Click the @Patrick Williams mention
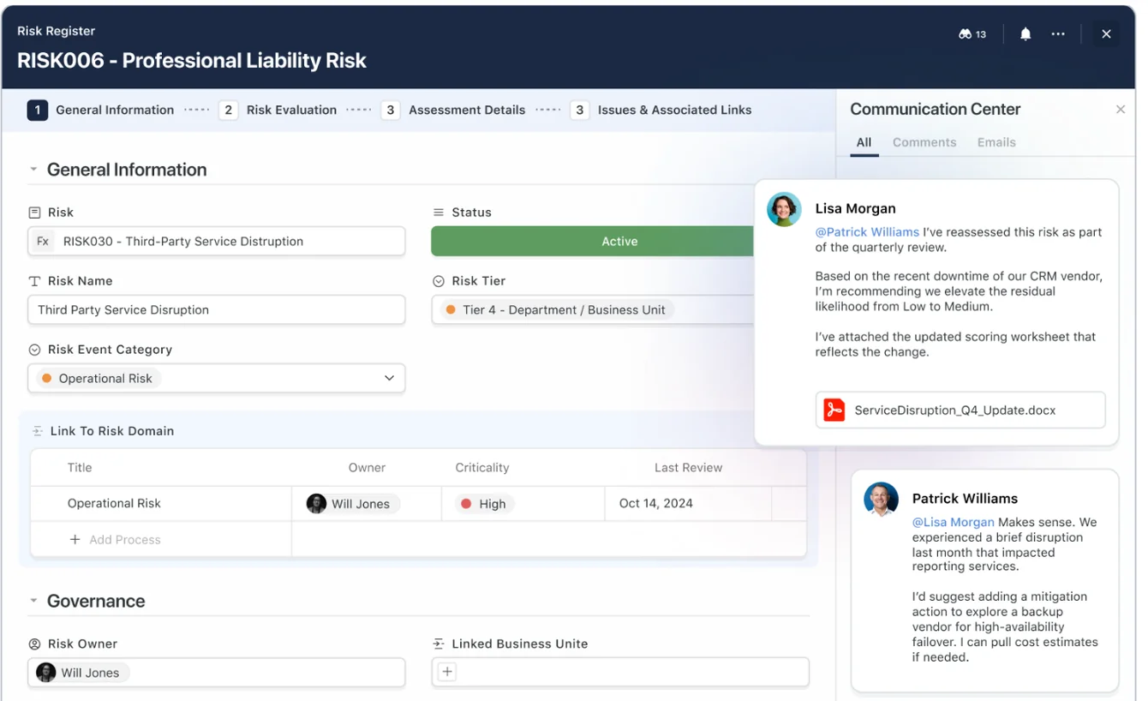The width and height of the screenshot is (1148, 701). coord(867,232)
